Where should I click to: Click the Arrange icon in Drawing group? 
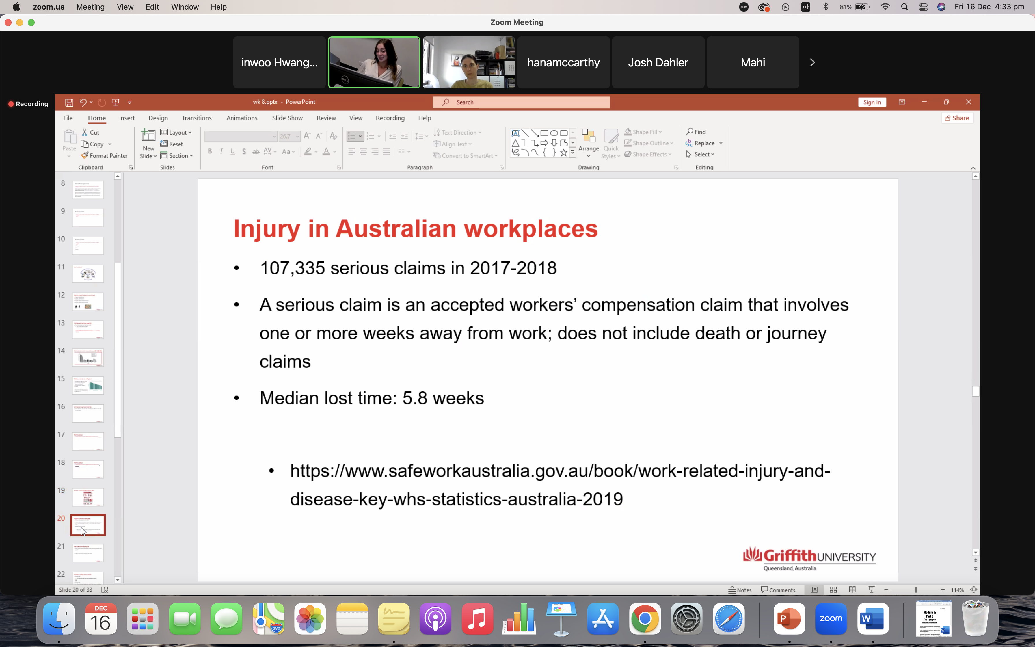point(589,136)
